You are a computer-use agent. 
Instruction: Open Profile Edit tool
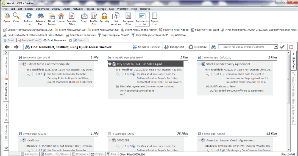94,19
